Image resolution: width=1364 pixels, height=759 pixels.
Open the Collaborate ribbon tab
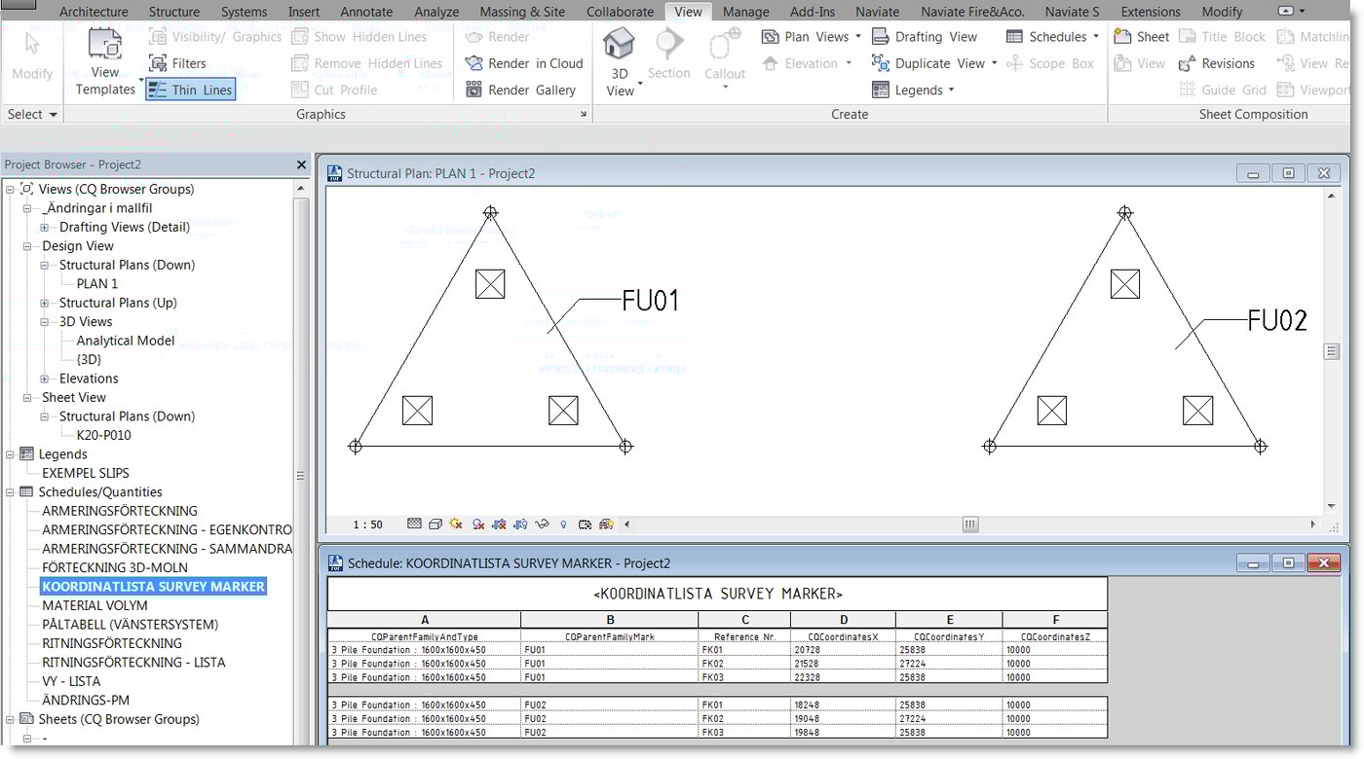tap(620, 12)
